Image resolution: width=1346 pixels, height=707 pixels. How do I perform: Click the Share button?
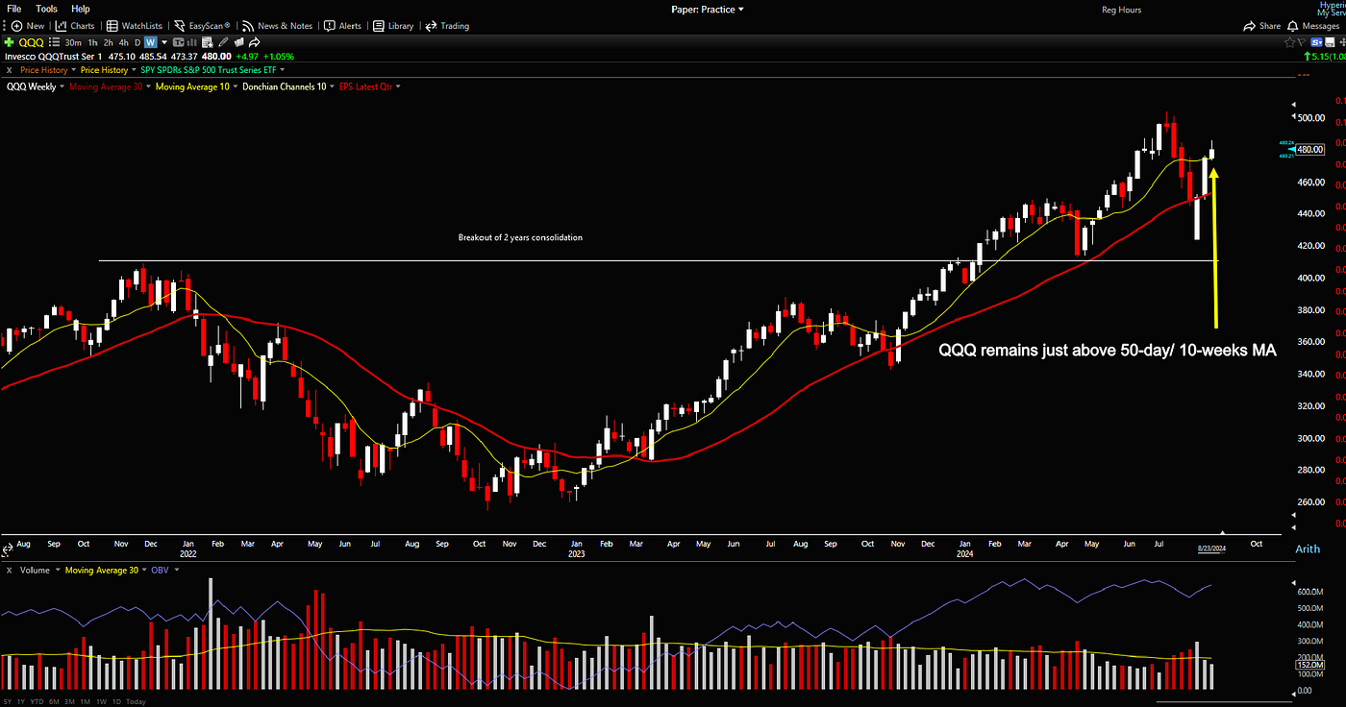[1262, 26]
